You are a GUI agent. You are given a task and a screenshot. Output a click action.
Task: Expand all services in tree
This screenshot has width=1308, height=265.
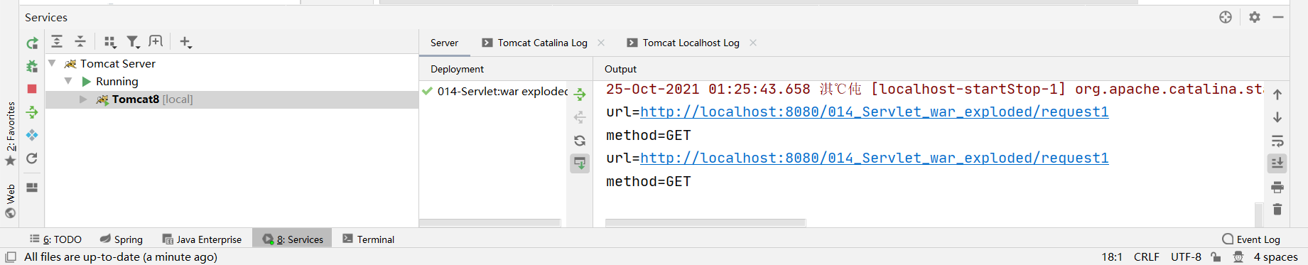pos(57,42)
